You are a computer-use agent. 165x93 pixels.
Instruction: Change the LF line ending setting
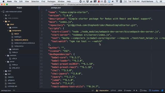(x=93, y=90)
